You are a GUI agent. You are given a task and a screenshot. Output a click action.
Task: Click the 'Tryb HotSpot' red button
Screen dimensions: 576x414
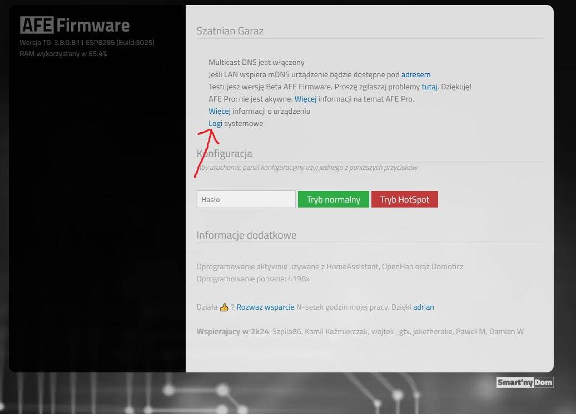tap(404, 199)
